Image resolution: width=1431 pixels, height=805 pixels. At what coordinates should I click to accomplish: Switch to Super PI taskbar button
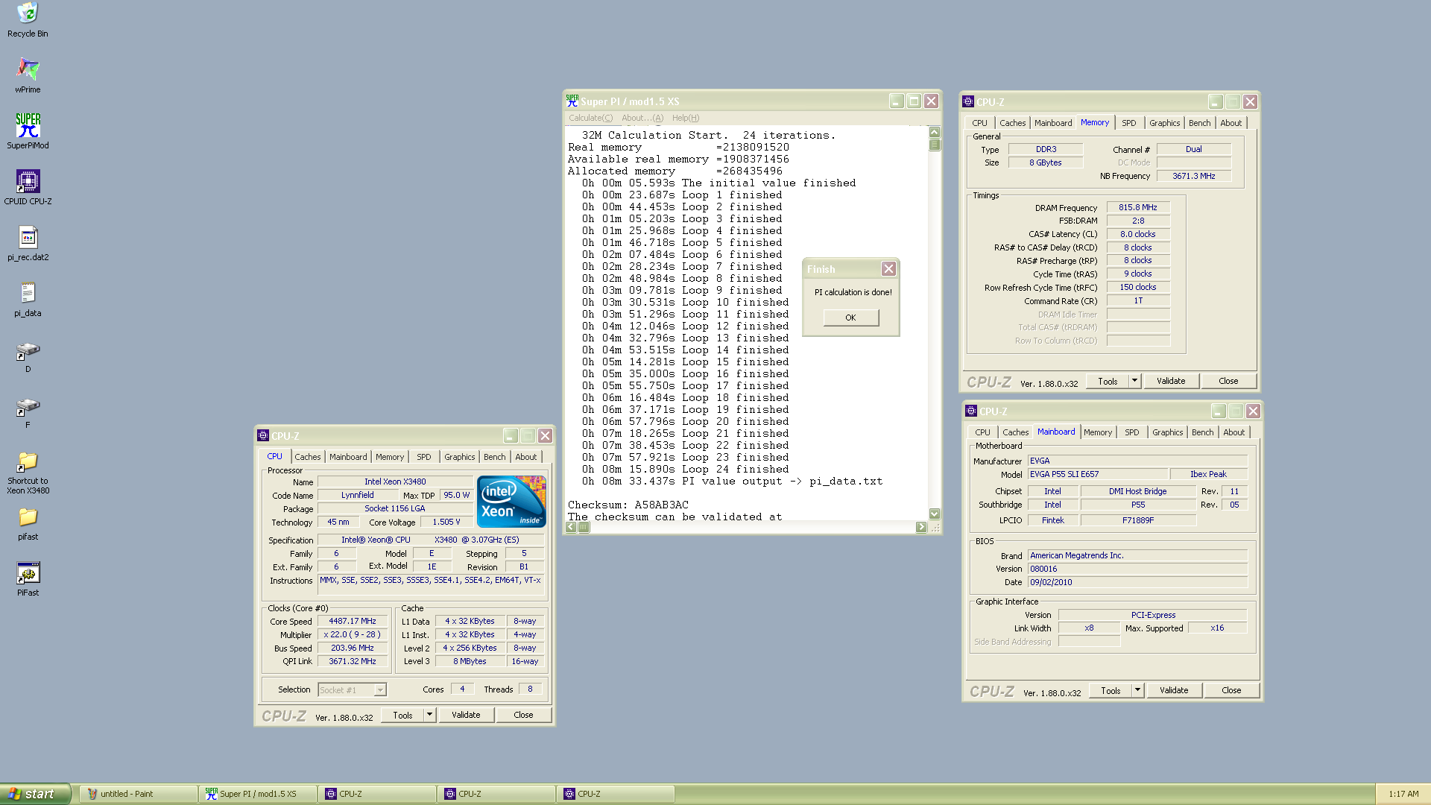click(x=257, y=794)
